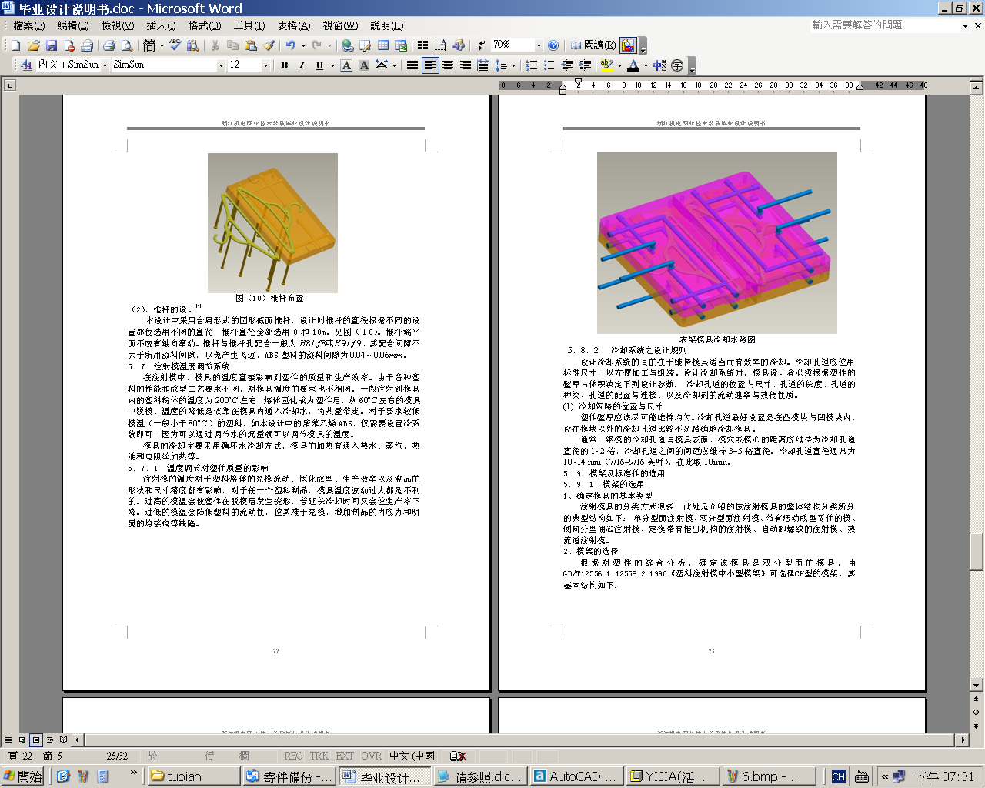The image size is (985, 788).
Task: Open Microsoft Word Help question icon
Action: [553, 45]
